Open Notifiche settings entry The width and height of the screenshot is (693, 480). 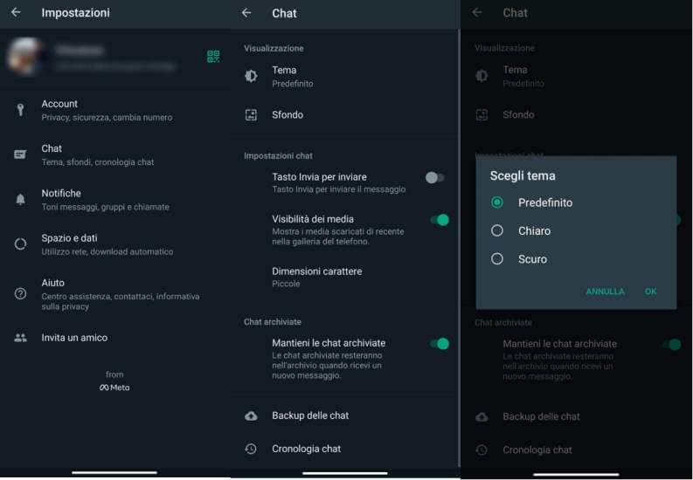[x=114, y=200]
